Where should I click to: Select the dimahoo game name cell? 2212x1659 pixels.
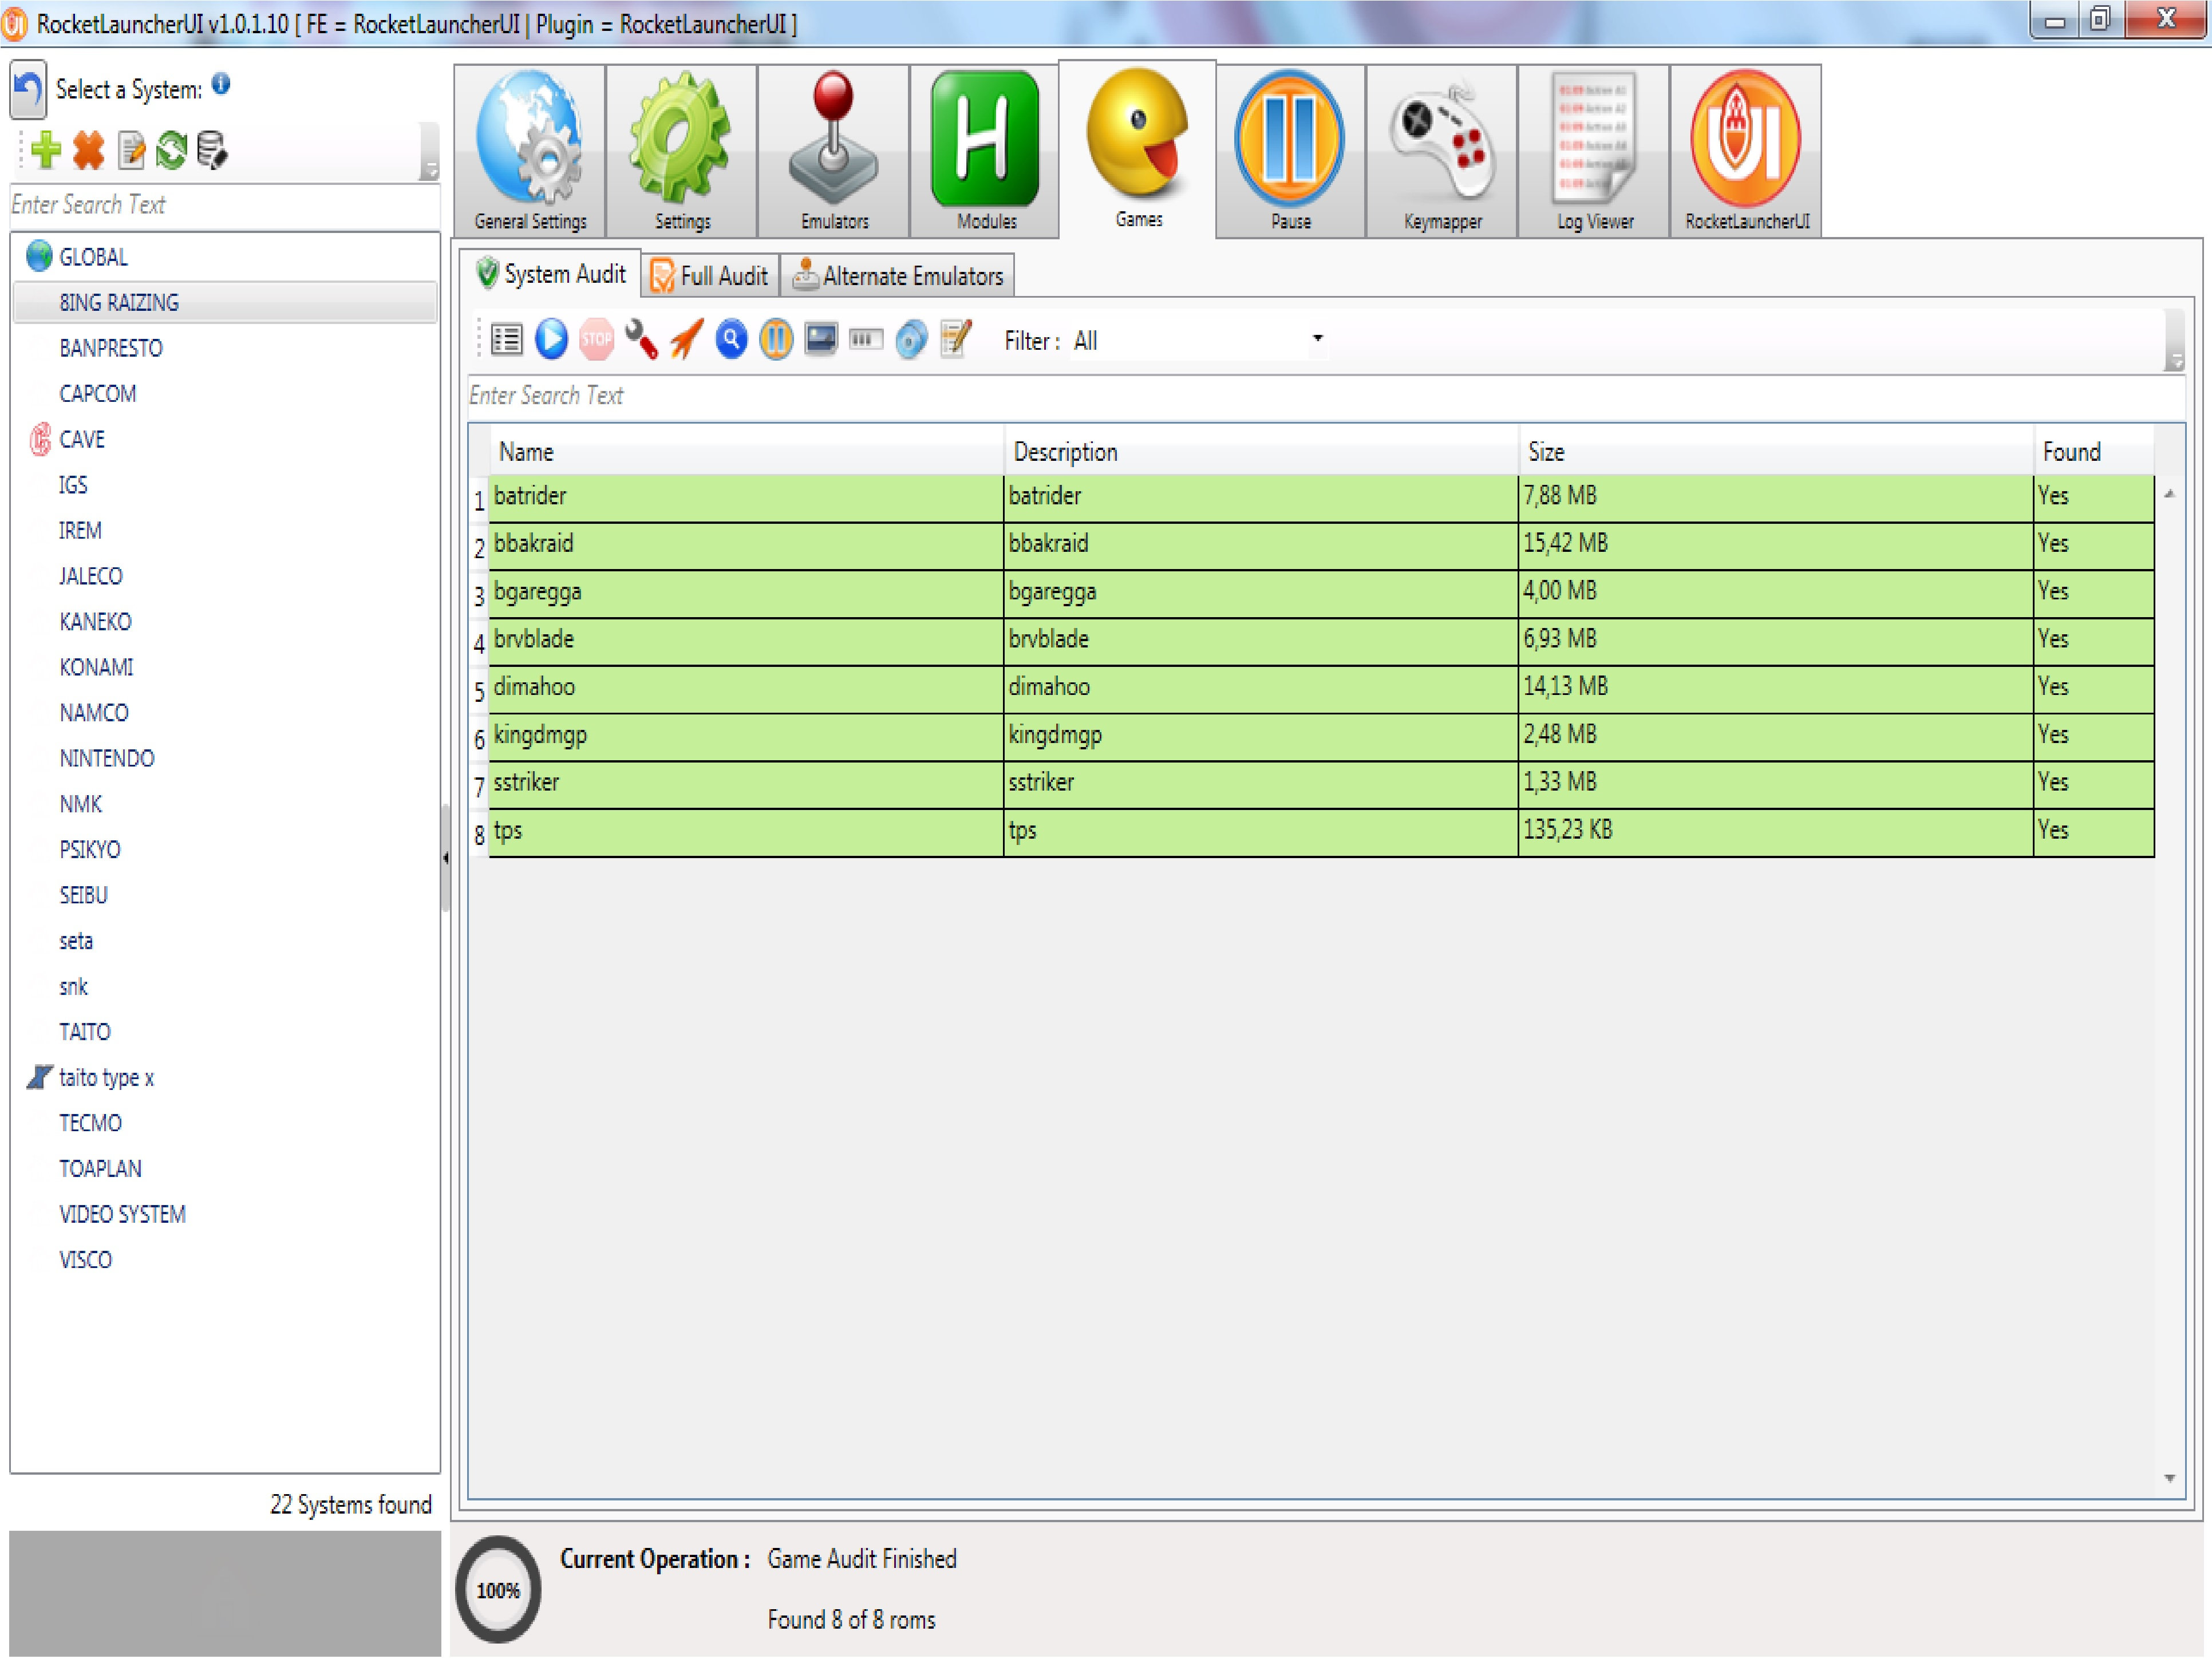tap(746, 689)
